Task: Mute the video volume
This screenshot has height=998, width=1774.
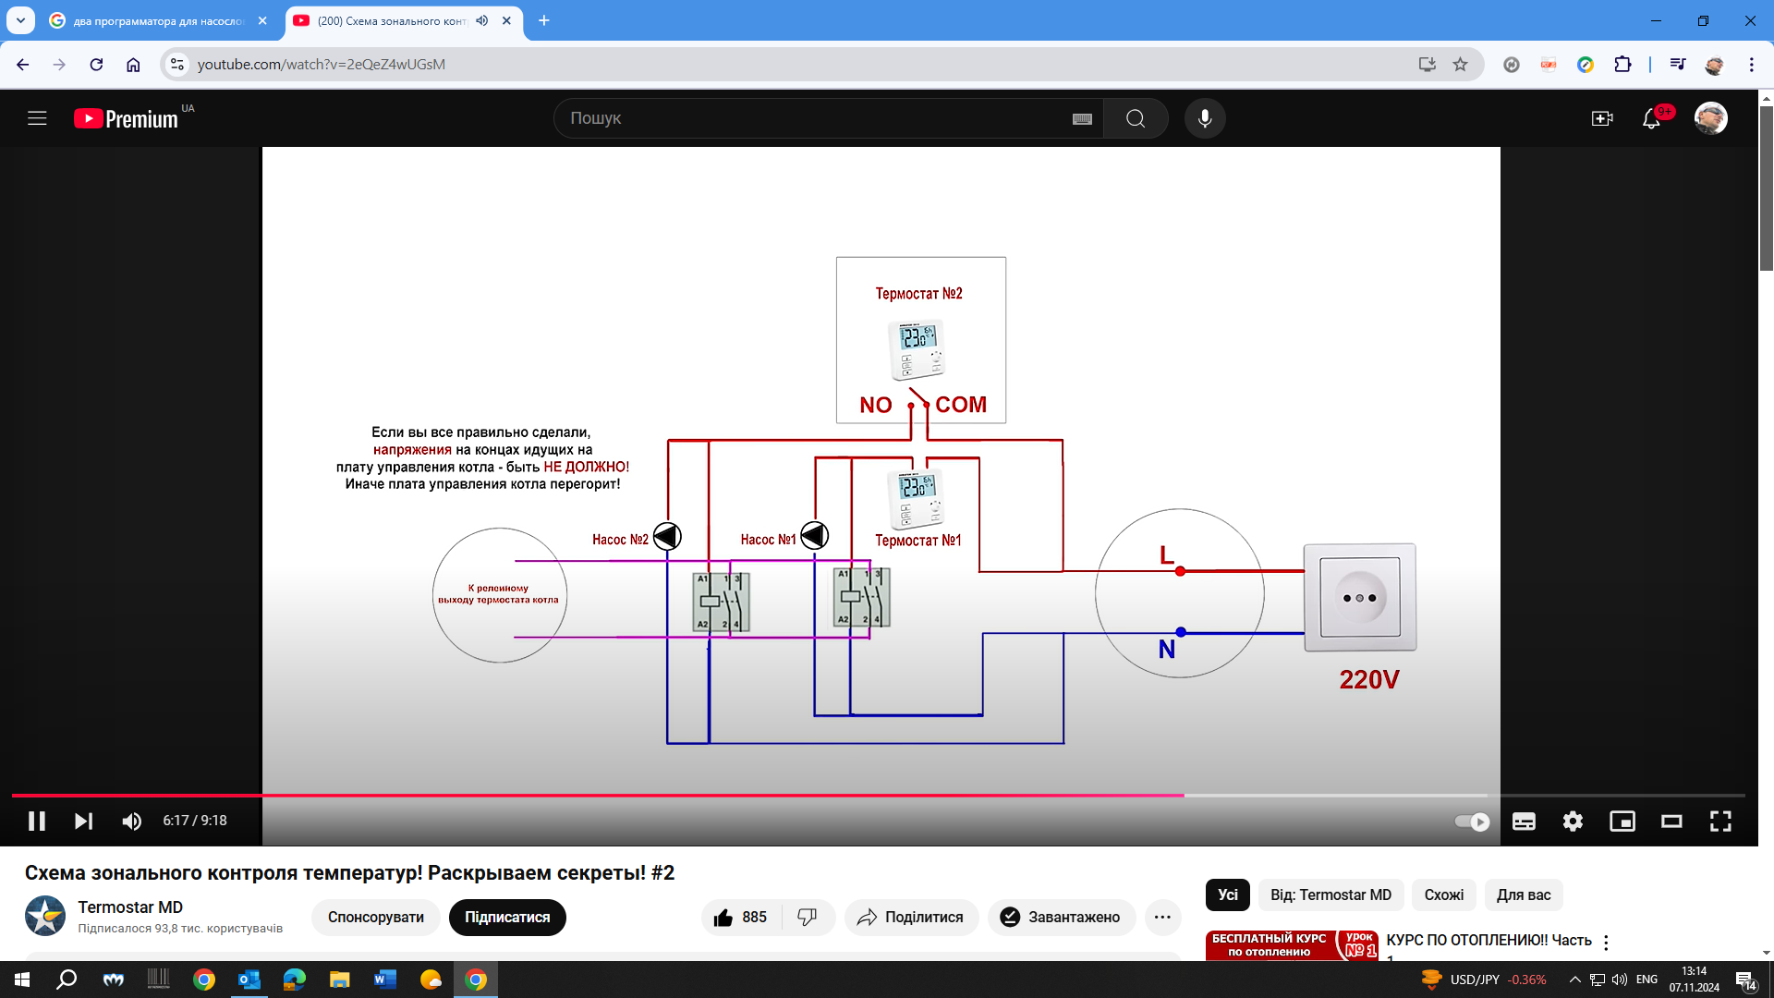Action: (x=132, y=821)
